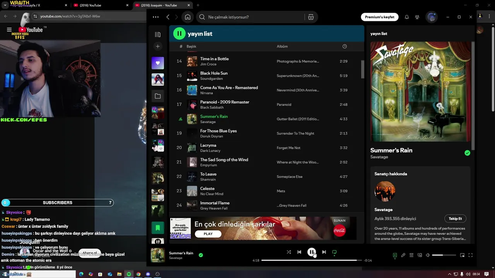
Task: Open the play queue
Action: 411,255
